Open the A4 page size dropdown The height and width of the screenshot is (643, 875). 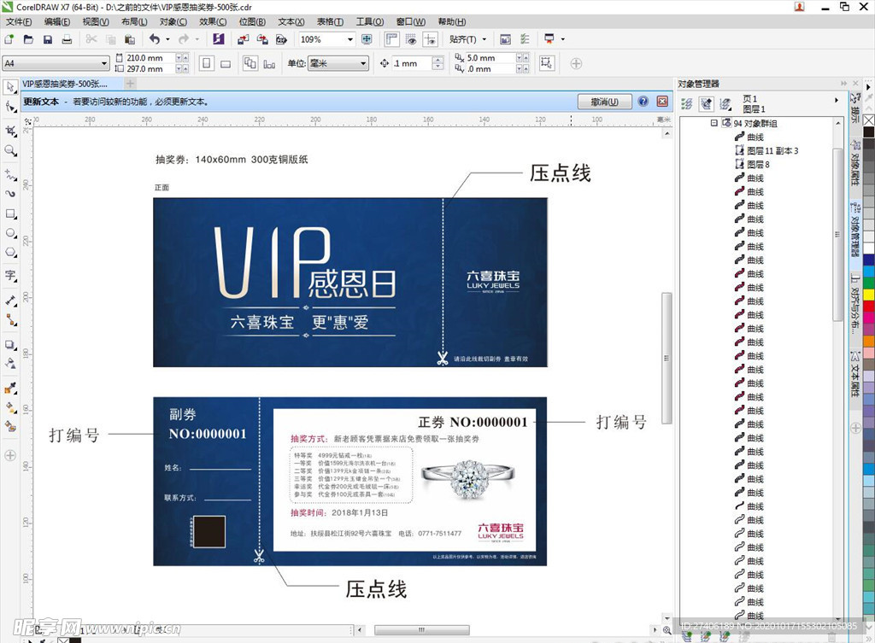click(x=104, y=63)
